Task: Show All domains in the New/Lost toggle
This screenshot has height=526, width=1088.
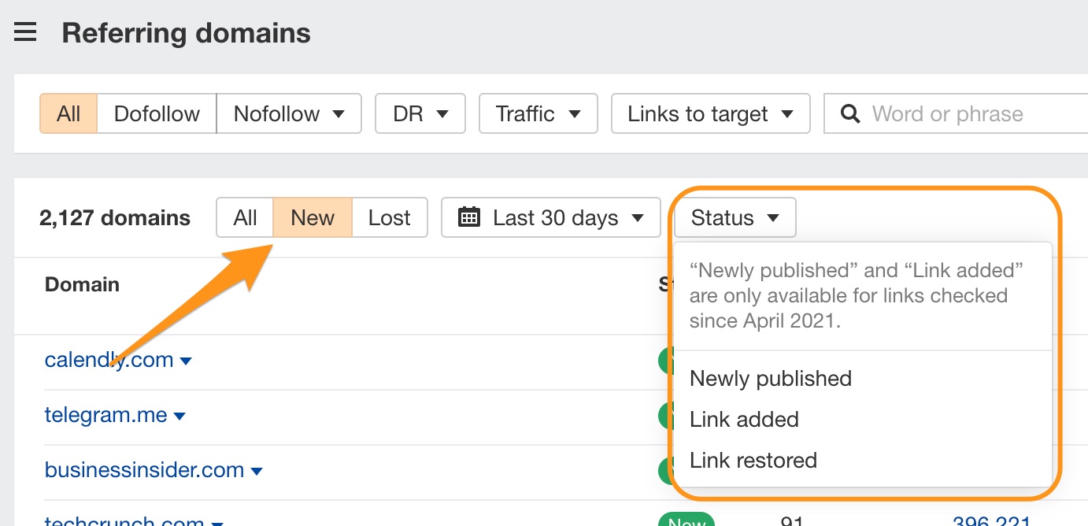Action: click(x=246, y=217)
